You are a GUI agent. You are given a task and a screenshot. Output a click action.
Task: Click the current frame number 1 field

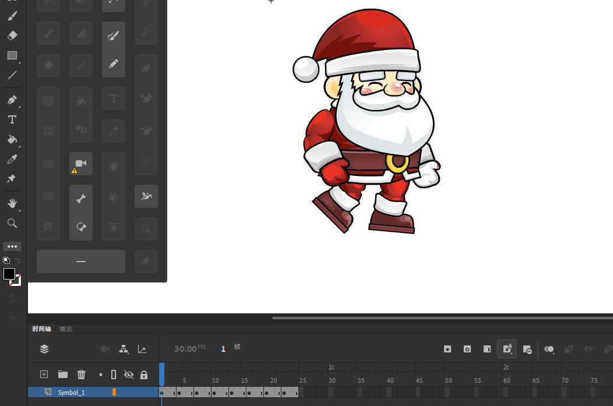(223, 349)
